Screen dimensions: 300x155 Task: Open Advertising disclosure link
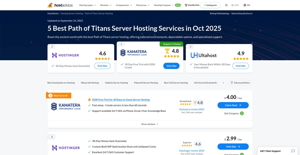[x=242, y=13]
